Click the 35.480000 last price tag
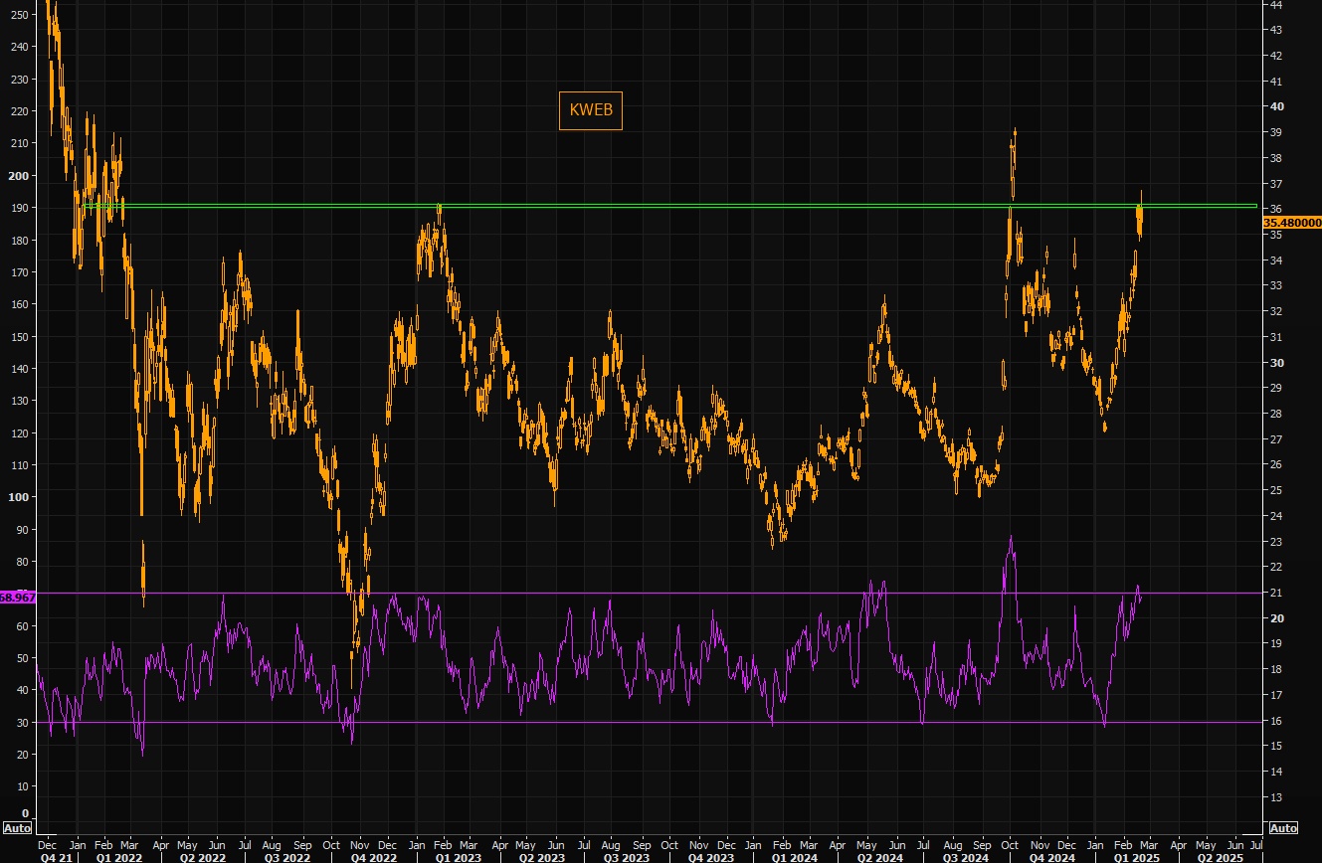1322x863 pixels. pos(1291,223)
